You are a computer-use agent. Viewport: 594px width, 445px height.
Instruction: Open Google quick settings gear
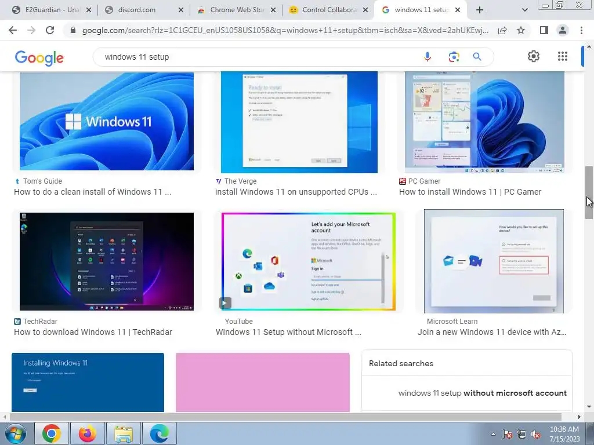click(x=534, y=56)
